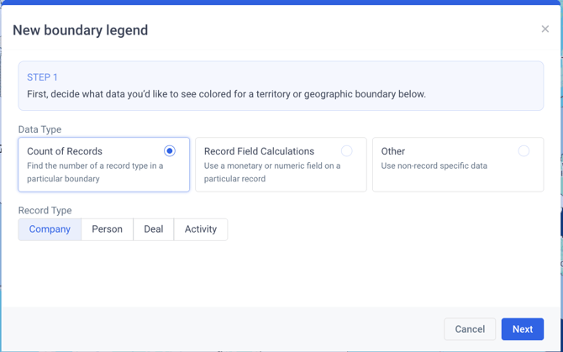This screenshot has width=563, height=352.
Task: Select the Company record type
Action: [x=50, y=229]
